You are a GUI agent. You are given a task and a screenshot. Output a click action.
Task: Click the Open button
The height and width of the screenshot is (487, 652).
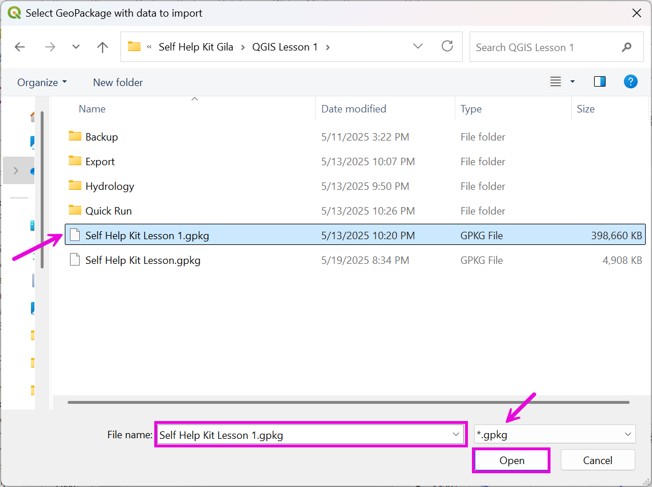(512, 461)
